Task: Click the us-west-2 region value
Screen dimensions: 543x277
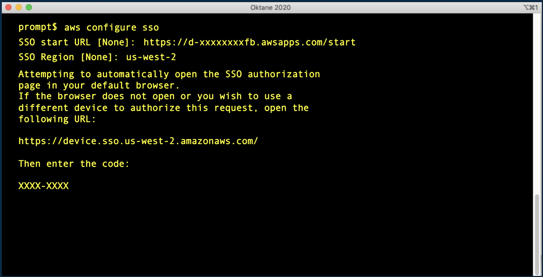Action: (150, 57)
